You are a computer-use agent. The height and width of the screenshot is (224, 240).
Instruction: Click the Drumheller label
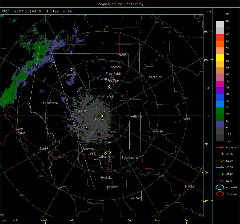(156, 131)
